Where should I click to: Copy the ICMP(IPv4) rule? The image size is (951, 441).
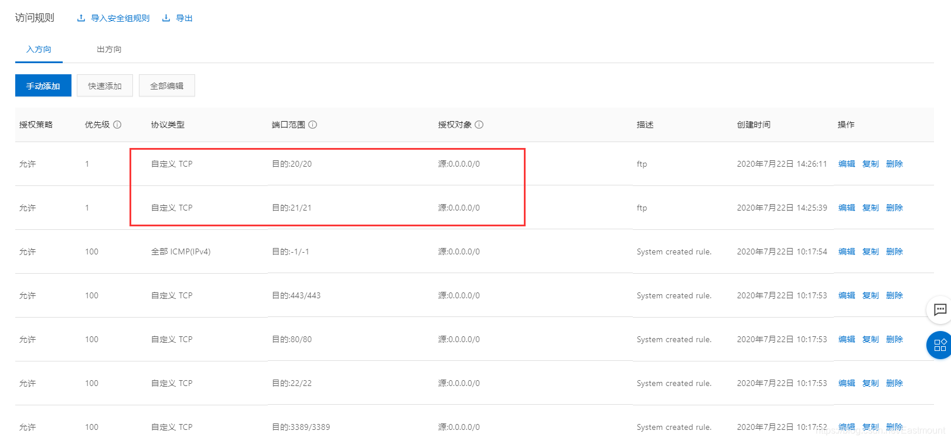click(871, 251)
